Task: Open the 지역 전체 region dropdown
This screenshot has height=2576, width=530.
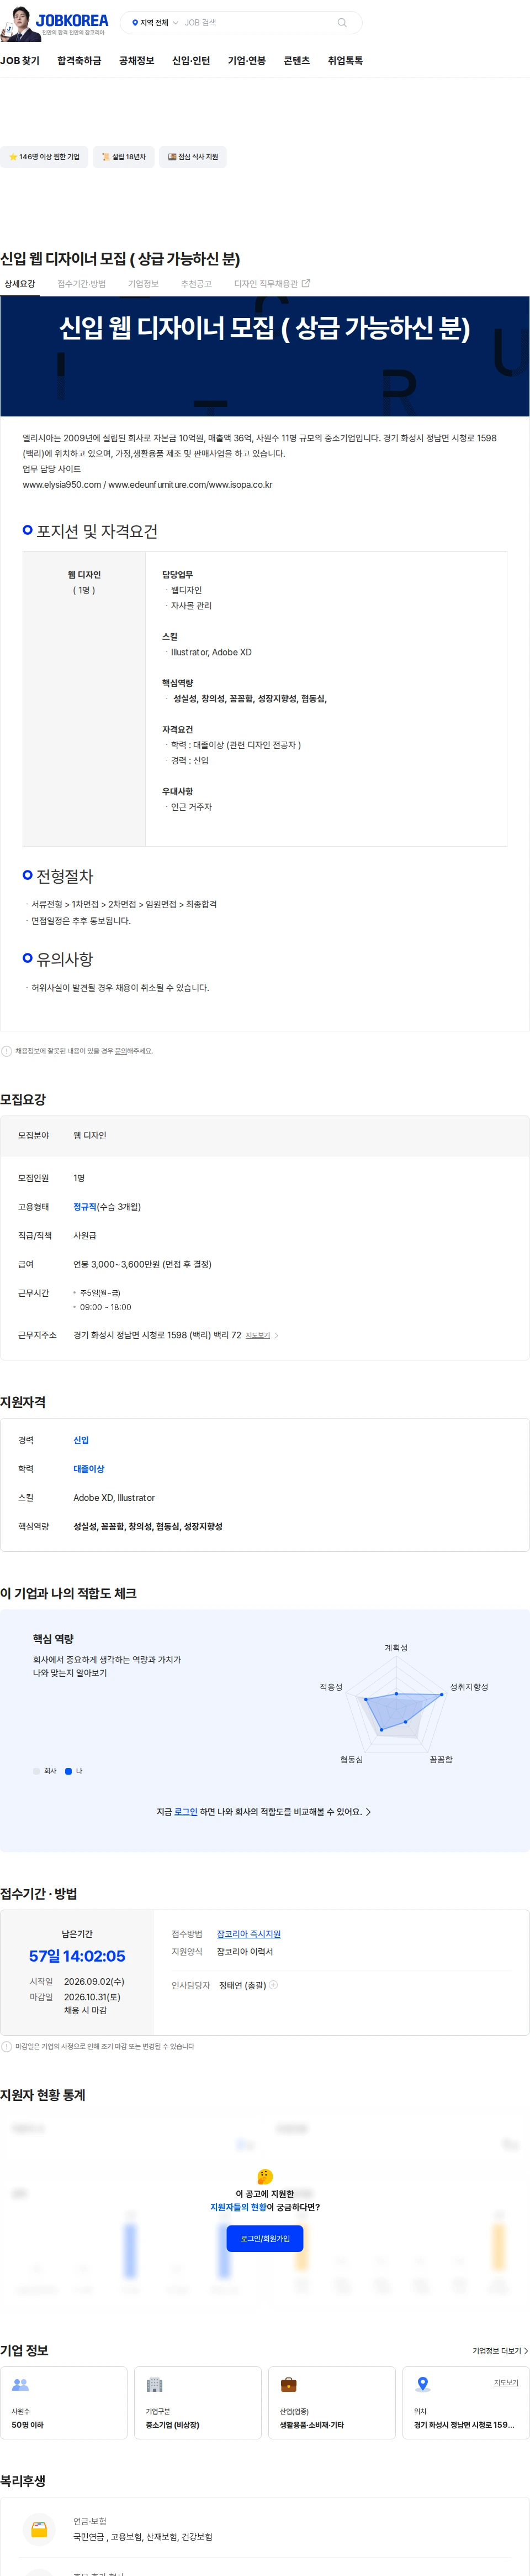Action: 155,22
